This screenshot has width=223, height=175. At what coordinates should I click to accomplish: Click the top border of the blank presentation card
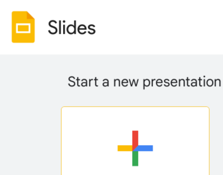click(135, 107)
